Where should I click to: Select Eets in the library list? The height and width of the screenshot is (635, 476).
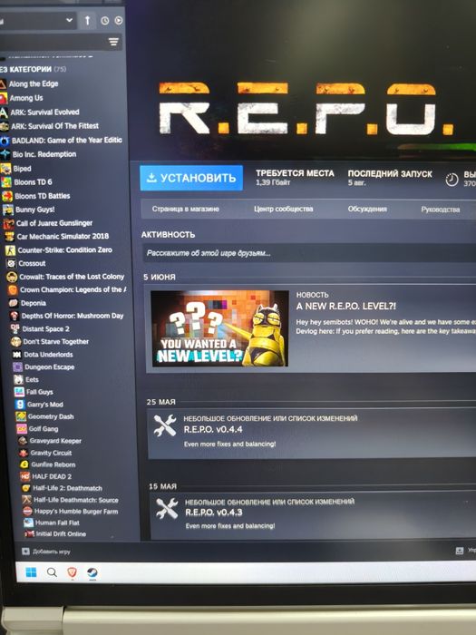coord(32,380)
